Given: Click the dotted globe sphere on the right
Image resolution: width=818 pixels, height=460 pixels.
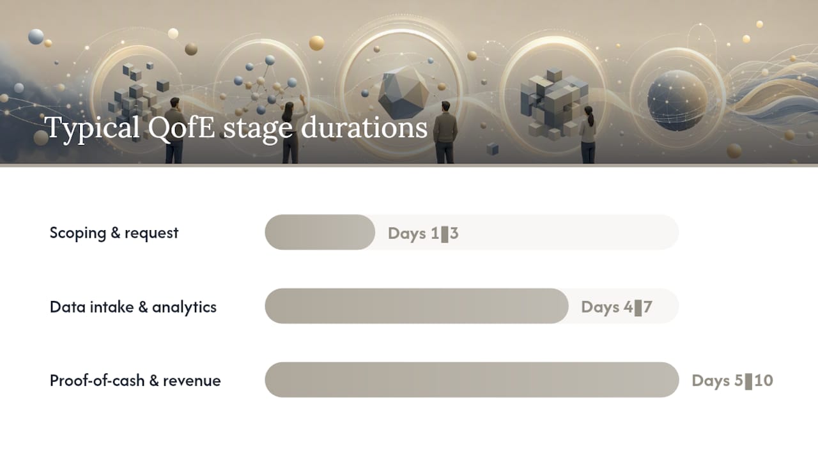Looking at the screenshot, I should point(677,100).
